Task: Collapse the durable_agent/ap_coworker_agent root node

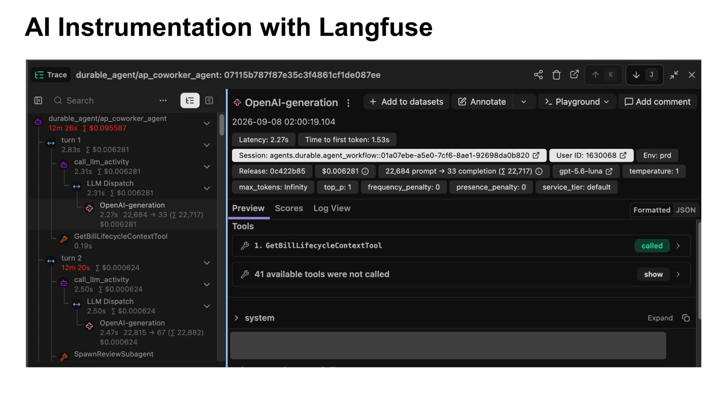Action: pyautogui.click(x=207, y=123)
